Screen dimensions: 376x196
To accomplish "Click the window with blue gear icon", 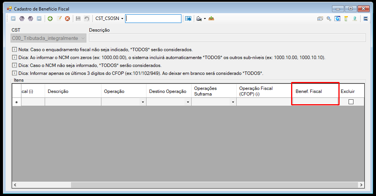I will 337,18.
